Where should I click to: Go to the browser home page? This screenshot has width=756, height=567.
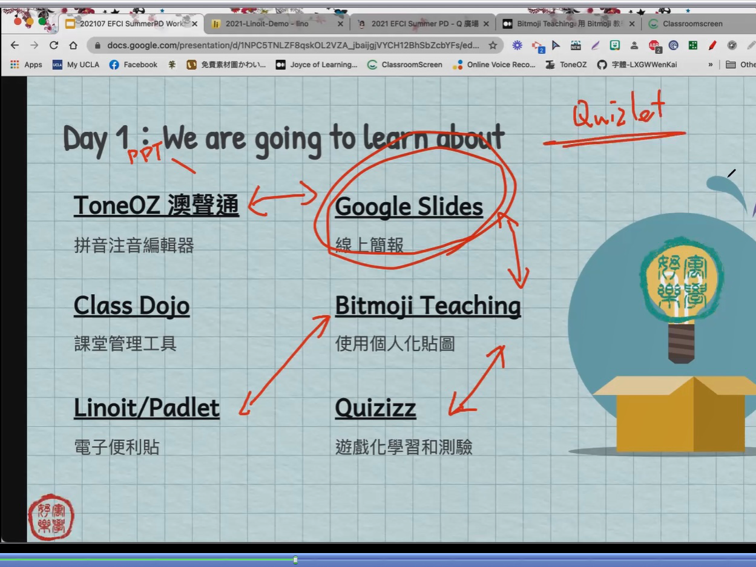point(73,45)
